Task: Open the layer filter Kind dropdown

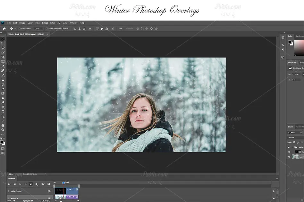Action: 295,132
